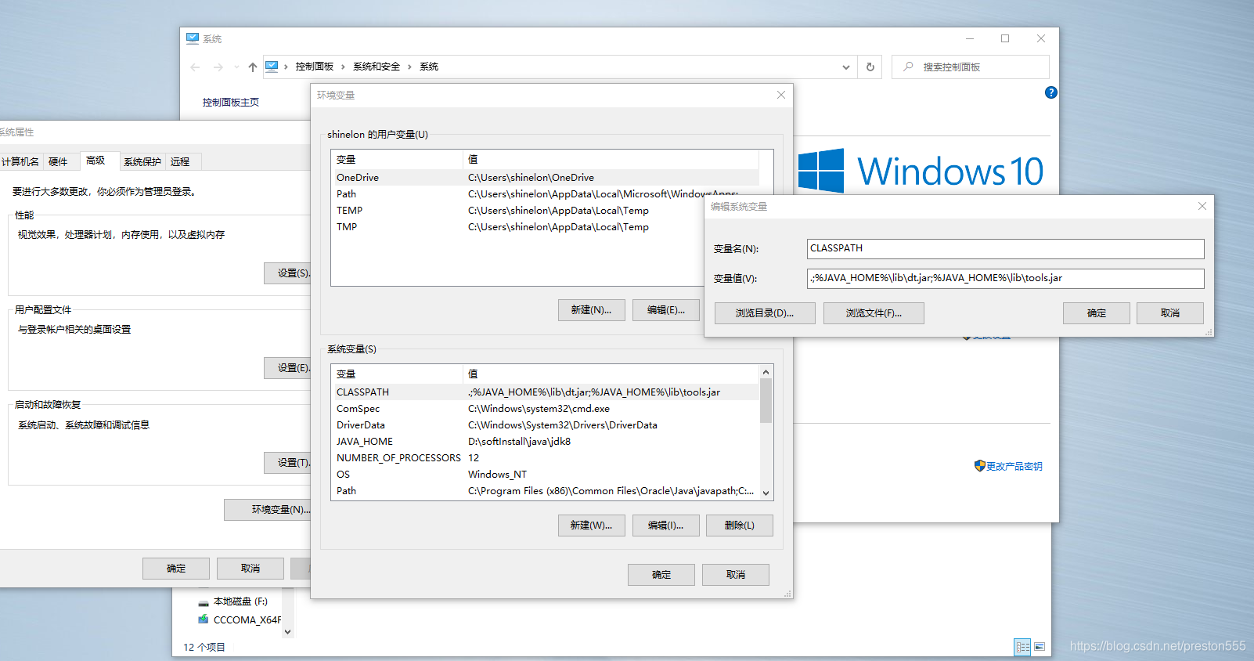Select local disk (F:) drive icon
Image resolution: width=1254 pixels, height=661 pixels.
[204, 602]
